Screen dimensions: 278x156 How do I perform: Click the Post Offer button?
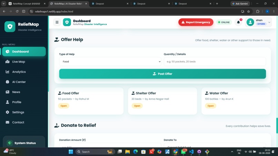(162, 74)
